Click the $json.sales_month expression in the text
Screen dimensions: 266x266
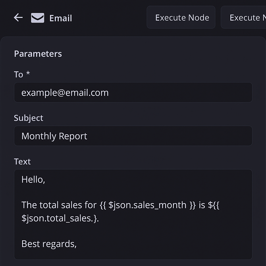point(147,205)
